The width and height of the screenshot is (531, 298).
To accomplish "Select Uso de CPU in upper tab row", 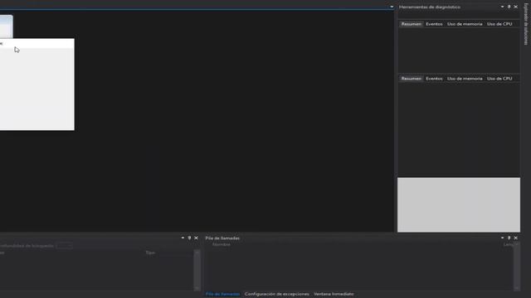I will click(x=499, y=24).
